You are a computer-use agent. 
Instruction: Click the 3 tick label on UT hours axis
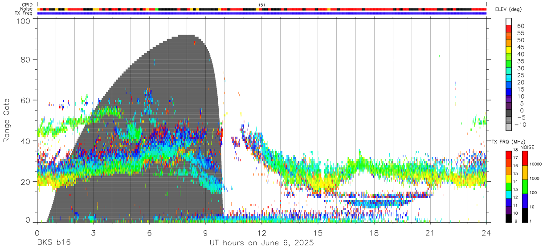(x=93, y=232)
